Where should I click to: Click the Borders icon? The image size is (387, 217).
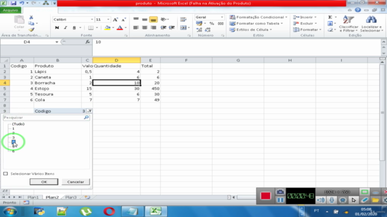tap(91, 28)
